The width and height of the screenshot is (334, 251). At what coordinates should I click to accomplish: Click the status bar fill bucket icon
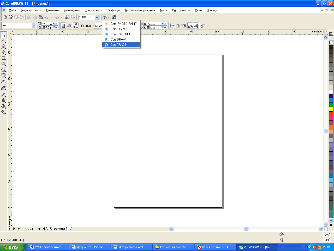click(282, 234)
